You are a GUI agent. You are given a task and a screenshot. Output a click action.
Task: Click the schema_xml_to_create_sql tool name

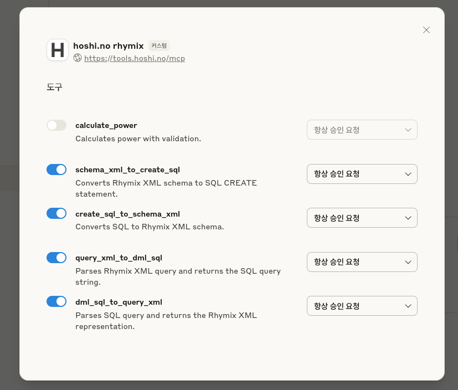click(127, 170)
